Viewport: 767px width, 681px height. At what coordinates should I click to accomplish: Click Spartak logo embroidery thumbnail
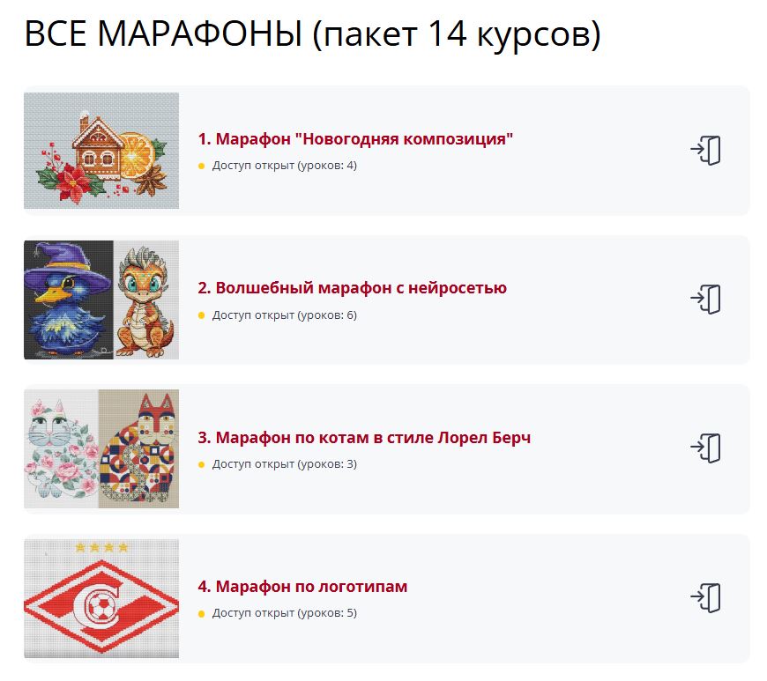click(x=101, y=598)
